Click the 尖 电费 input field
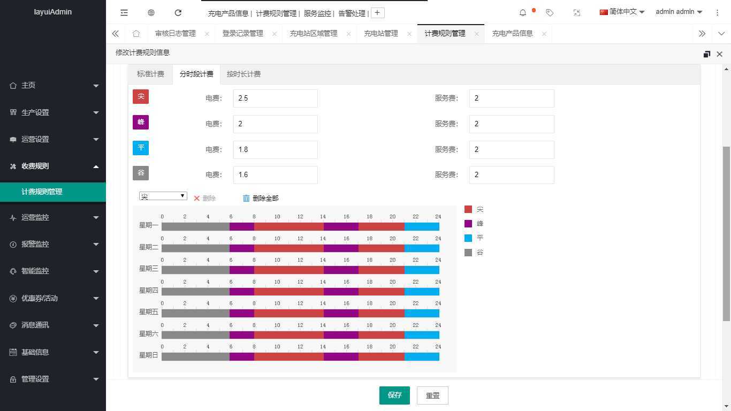731x411 pixels. [x=276, y=98]
